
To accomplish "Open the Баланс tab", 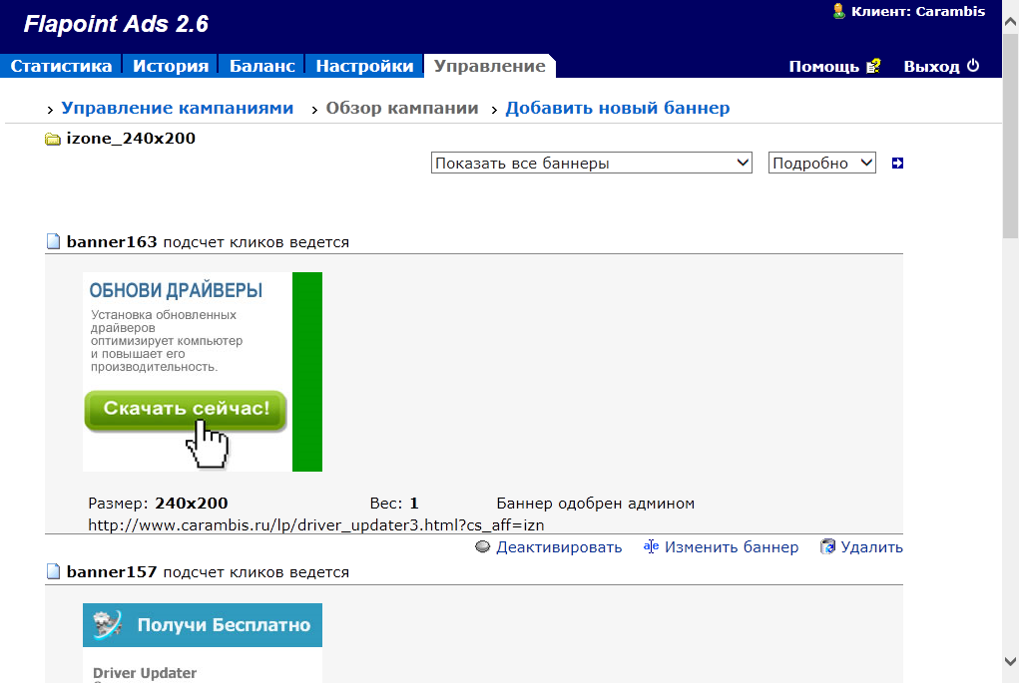I will 261,66.
